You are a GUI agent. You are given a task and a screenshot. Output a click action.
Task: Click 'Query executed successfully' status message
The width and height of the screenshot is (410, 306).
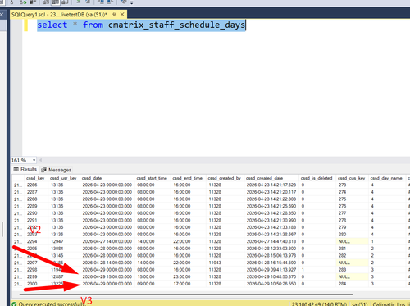click(x=52, y=304)
